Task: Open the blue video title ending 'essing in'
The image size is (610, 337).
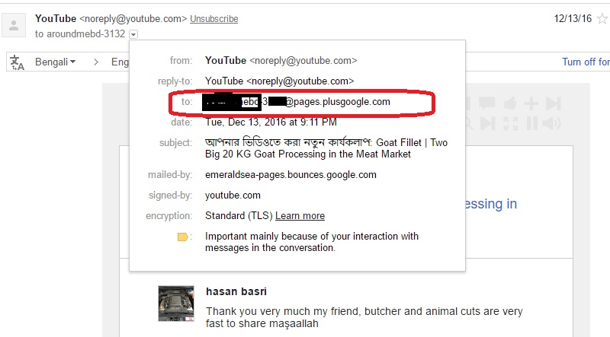Action: pos(491,204)
